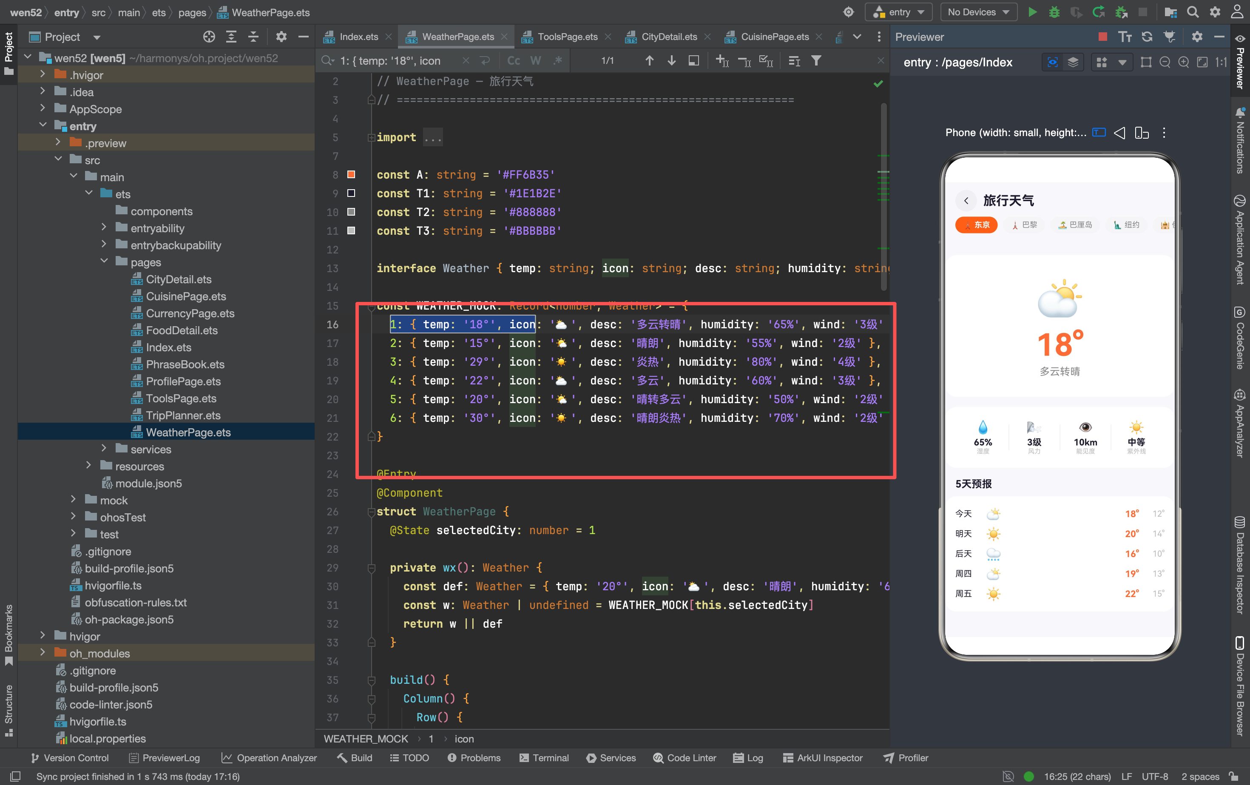
Task: Open Previewer settings gear
Action: (1197, 36)
